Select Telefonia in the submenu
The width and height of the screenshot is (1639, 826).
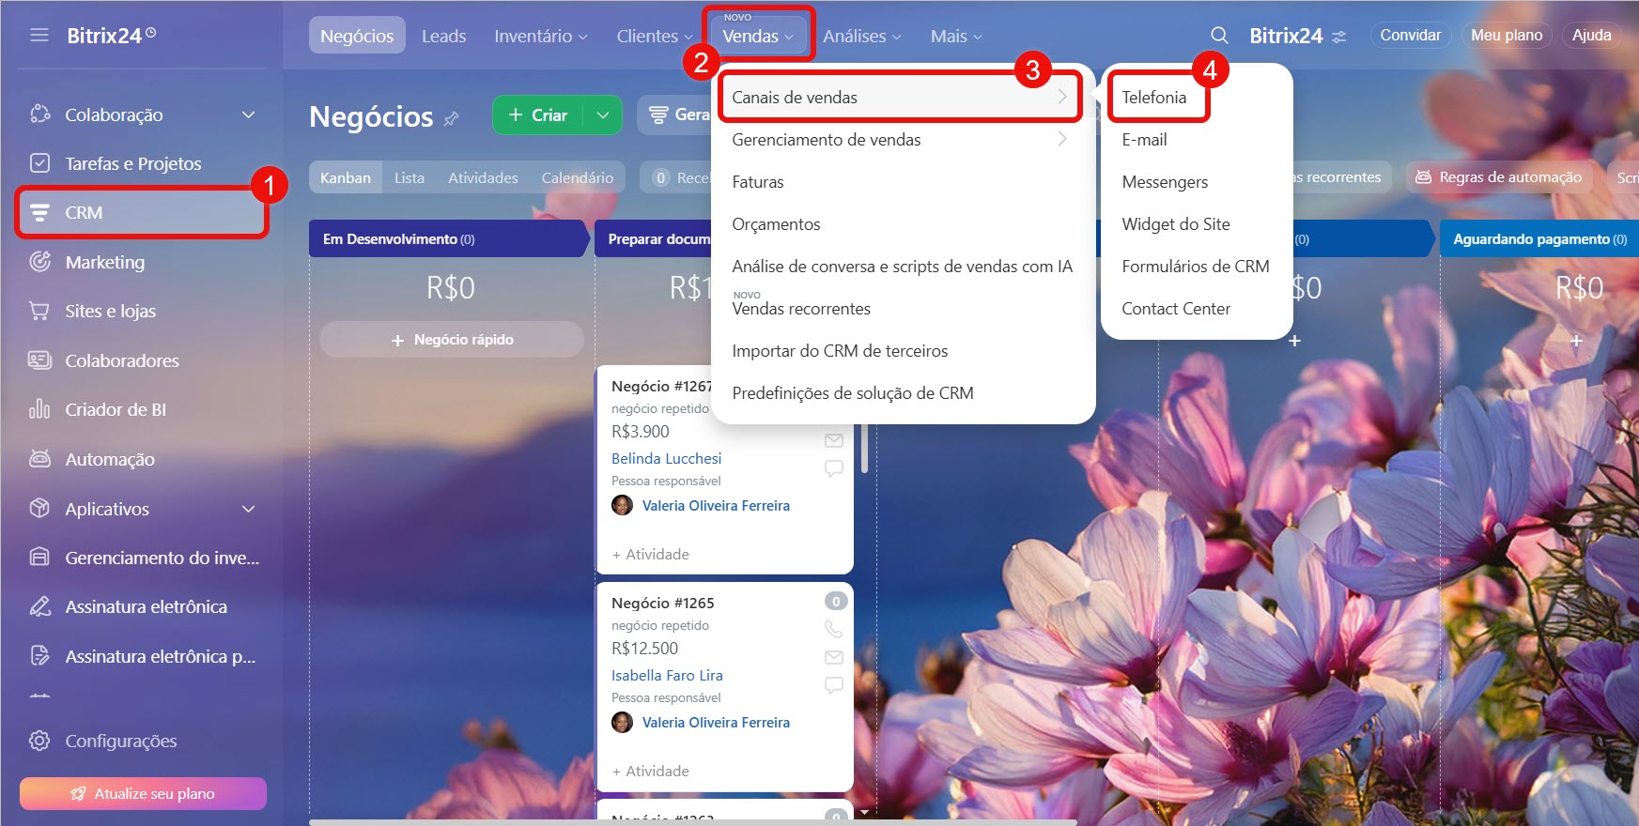1153,98
